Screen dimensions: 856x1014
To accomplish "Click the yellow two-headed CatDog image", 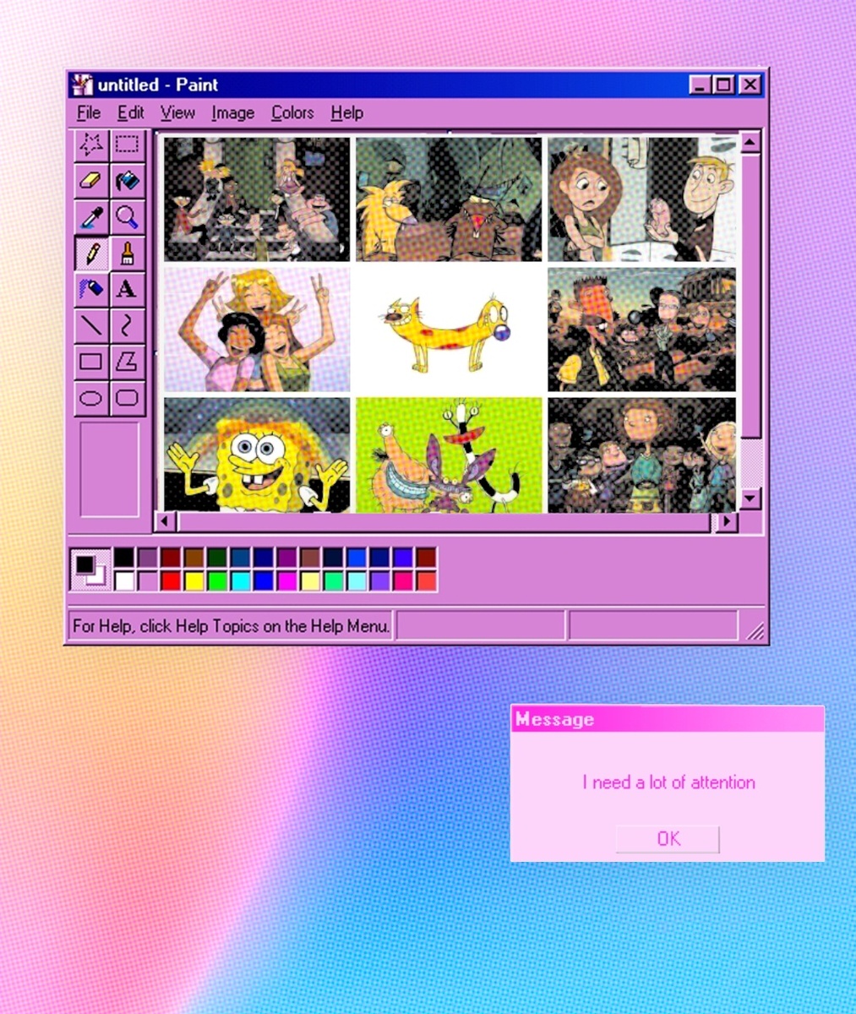I will pos(449,330).
